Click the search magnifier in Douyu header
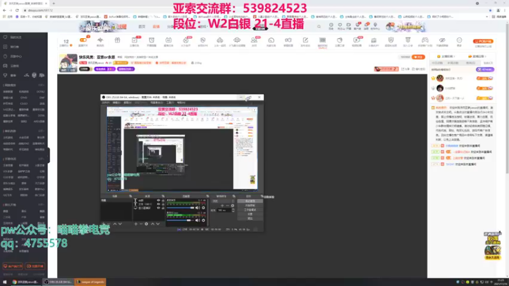This screenshot has height=286, width=509. coord(319,27)
